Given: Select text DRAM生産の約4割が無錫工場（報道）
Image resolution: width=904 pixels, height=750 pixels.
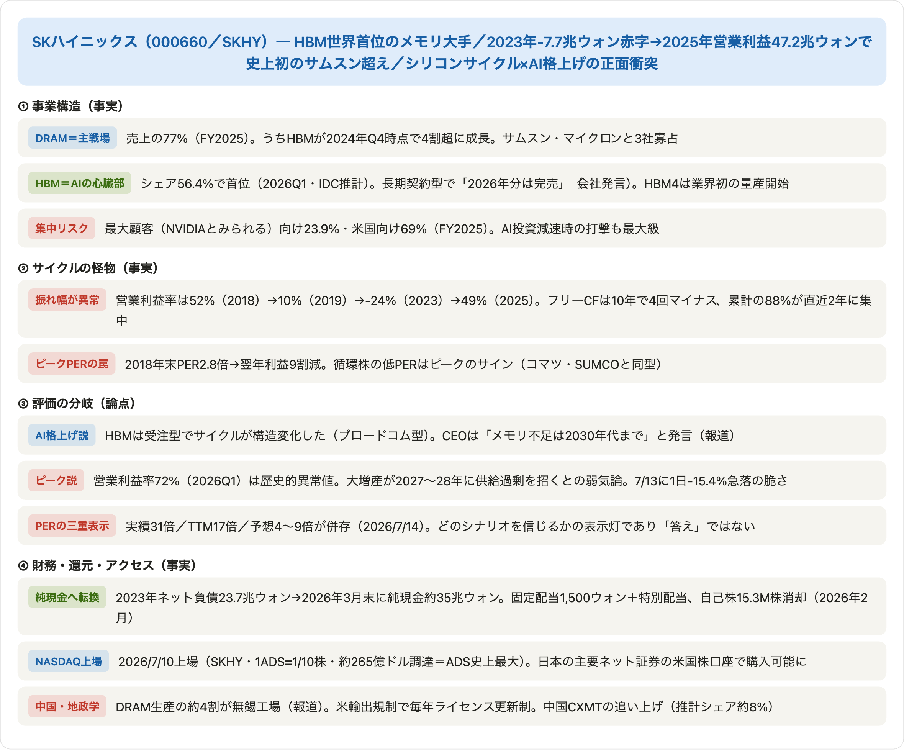Looking at the screenshot, I should (x=219, y=706).
